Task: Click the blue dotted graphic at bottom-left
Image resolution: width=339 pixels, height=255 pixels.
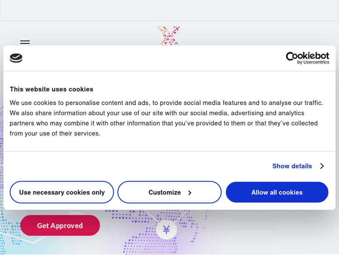Action: [x=9, y=226]
